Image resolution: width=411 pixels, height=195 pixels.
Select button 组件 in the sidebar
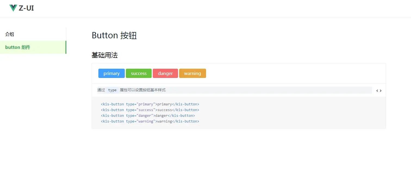click(x=17, y=47)
